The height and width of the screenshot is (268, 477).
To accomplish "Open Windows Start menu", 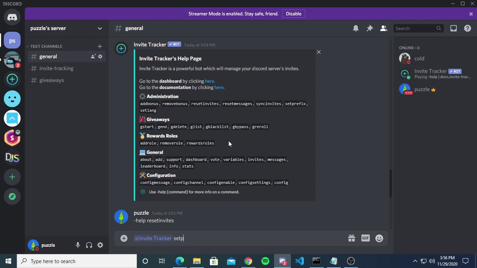I will click(8, 261).
